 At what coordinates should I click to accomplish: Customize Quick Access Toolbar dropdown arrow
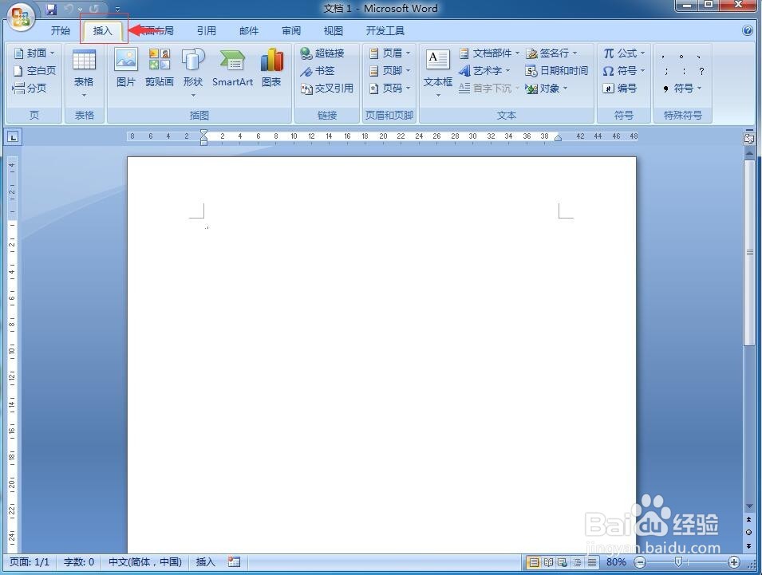(x=117, y=10)
